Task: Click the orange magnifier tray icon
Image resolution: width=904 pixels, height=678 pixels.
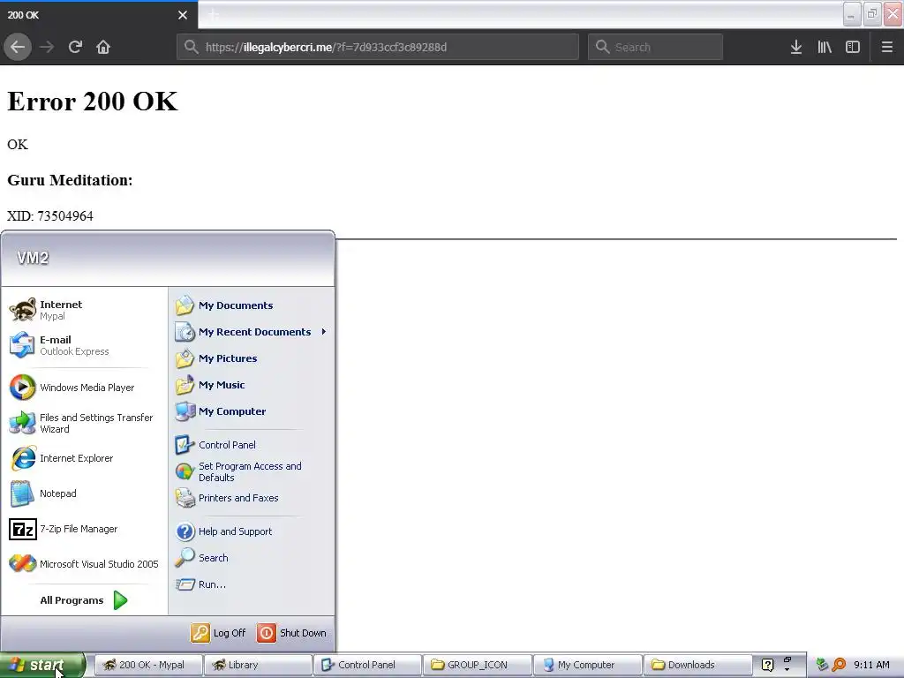Action: click(839, 665)
